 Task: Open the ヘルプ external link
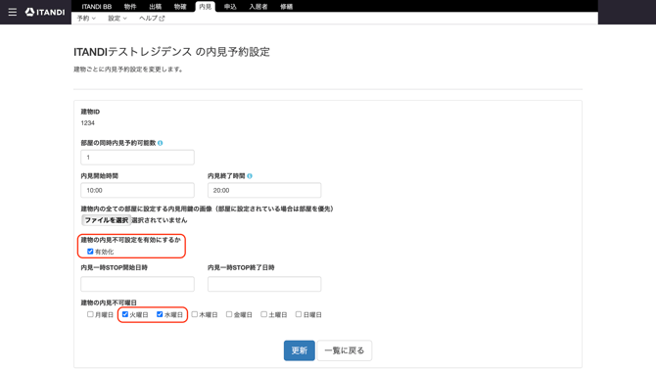(x=152, y=19)
